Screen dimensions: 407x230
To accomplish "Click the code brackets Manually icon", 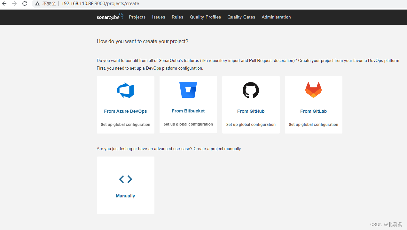I will pos(126,179).
